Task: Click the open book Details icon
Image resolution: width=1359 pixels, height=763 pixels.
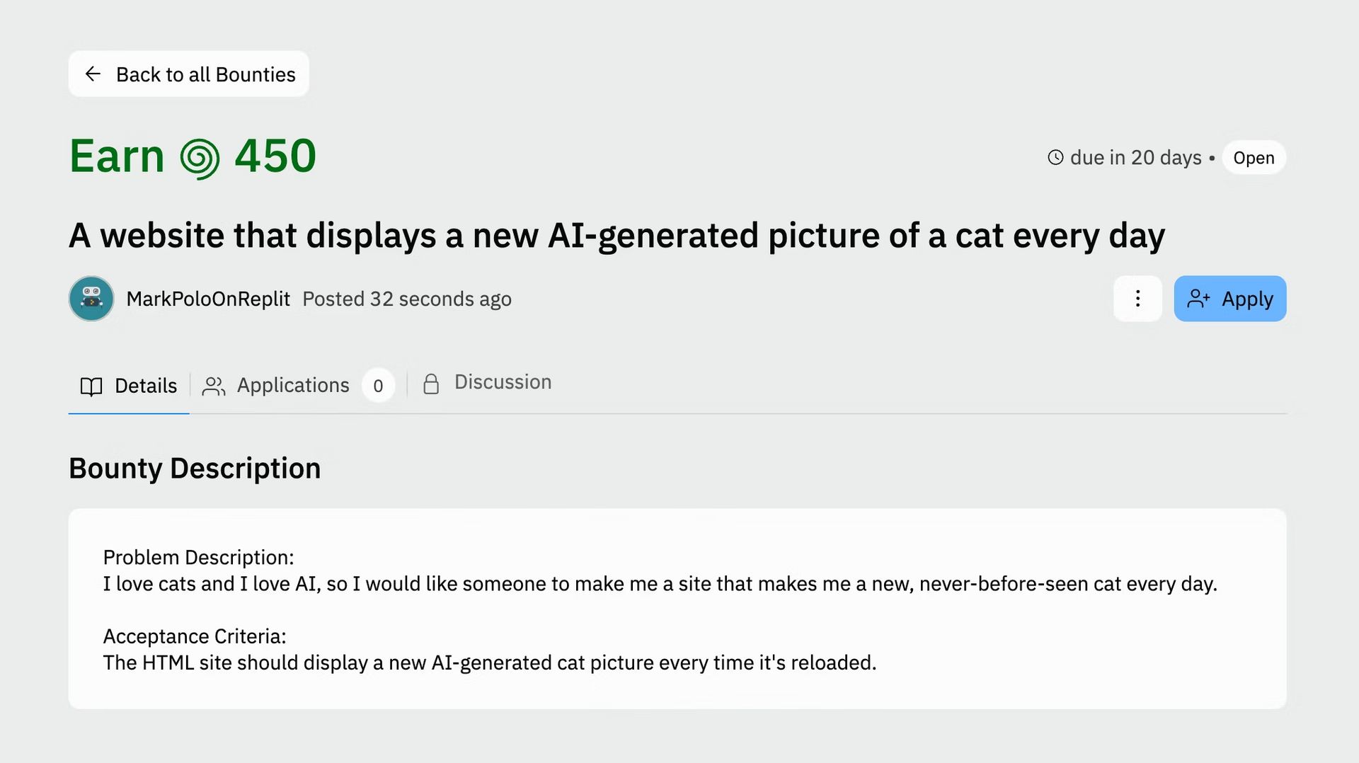Action: (x=91, y=386)
